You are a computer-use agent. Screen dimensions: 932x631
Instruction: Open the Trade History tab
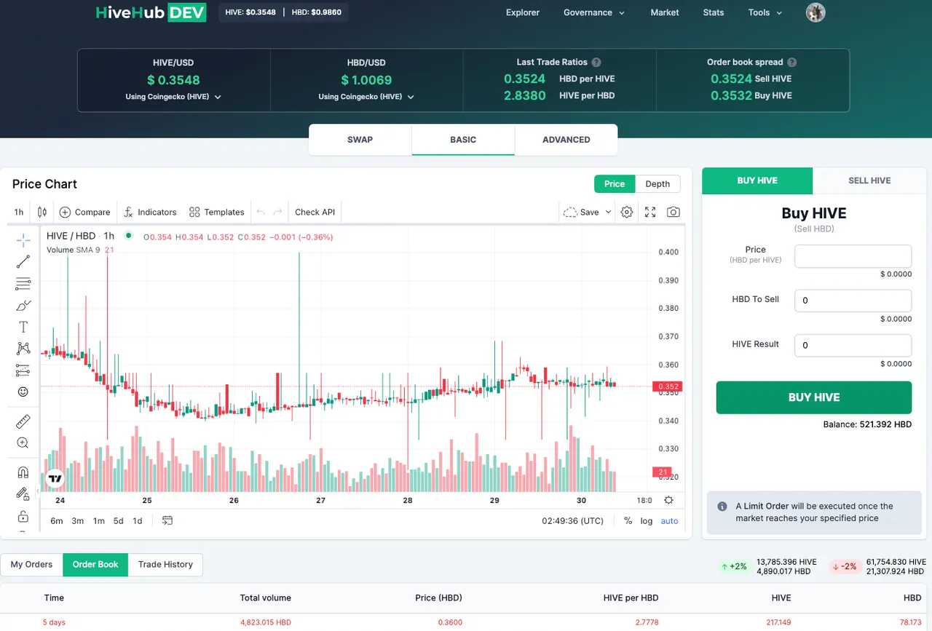pyautogui.click(x=165, y=564)
